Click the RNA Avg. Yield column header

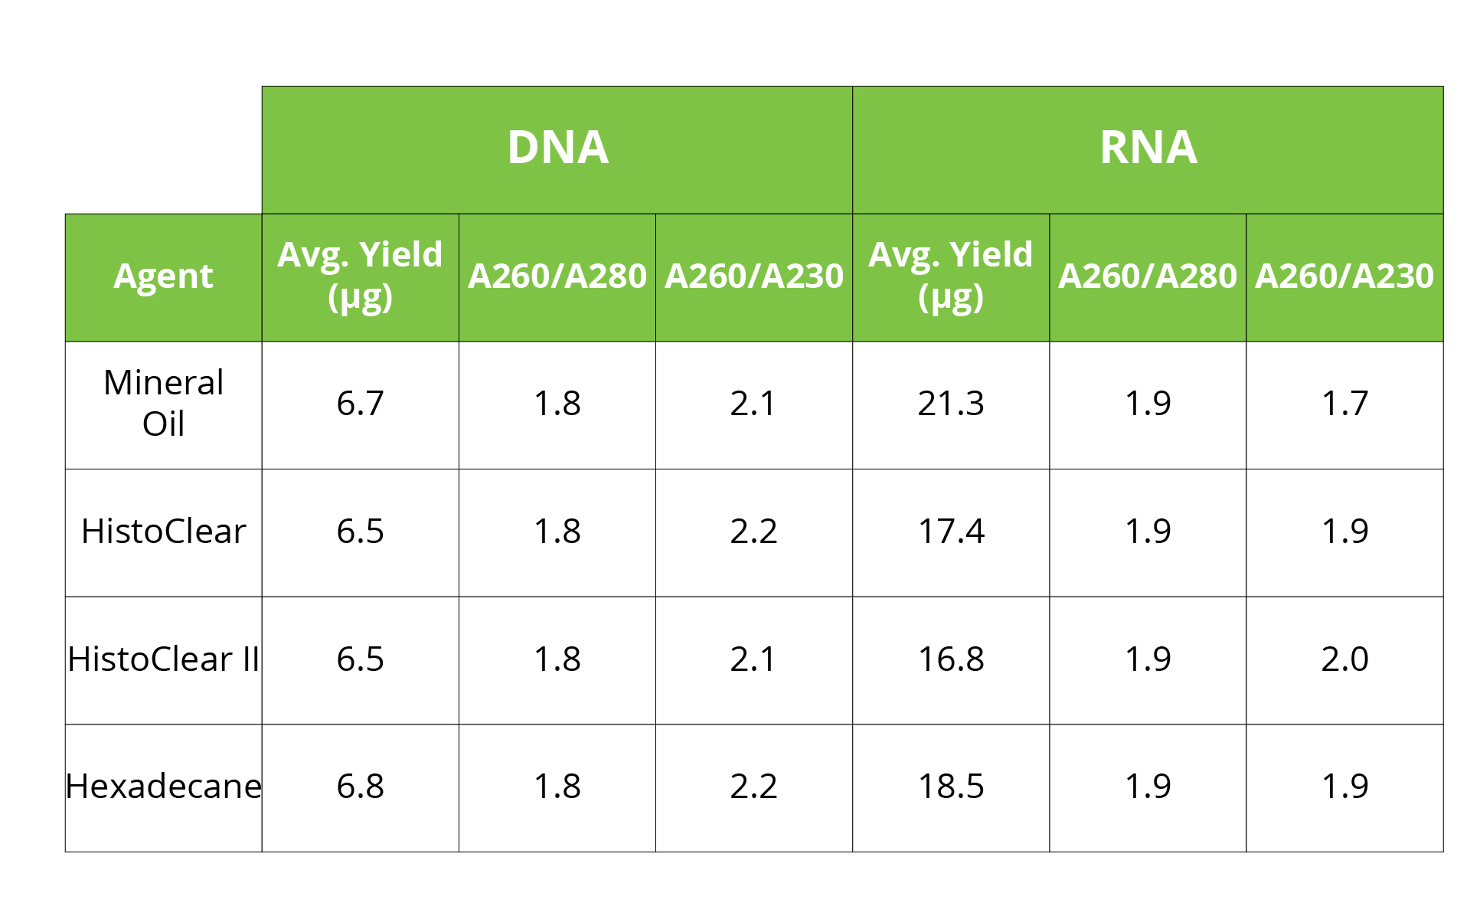[950, 276]
